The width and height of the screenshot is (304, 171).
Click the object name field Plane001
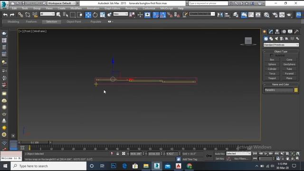[279, 90]
